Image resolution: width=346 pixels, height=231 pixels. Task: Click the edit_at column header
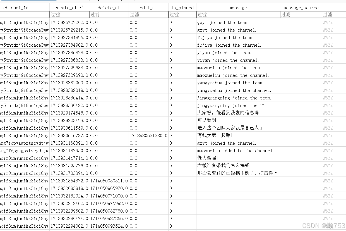(x=148, y=8)
